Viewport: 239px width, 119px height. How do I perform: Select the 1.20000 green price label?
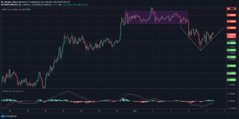point(231,66)
